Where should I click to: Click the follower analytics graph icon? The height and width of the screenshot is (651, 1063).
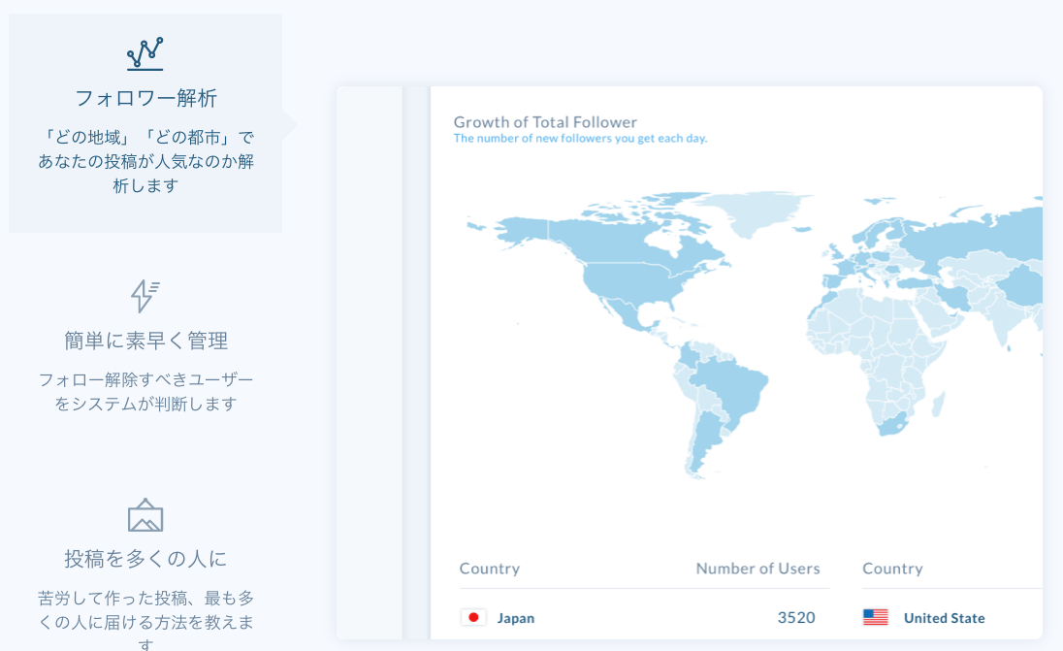145,53
